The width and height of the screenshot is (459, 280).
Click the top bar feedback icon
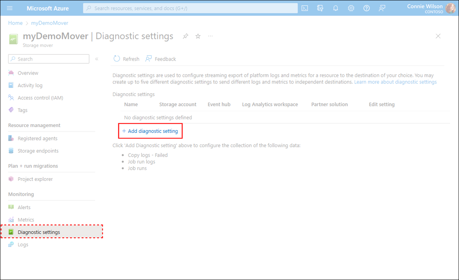(382, 8)
